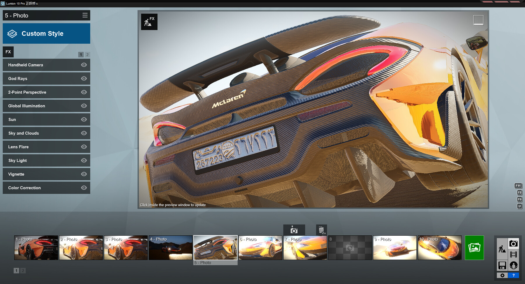Click the frame icon above the preview

coord(478,20)
